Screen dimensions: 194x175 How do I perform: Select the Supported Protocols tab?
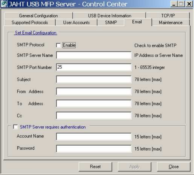[x=30, y=23]
